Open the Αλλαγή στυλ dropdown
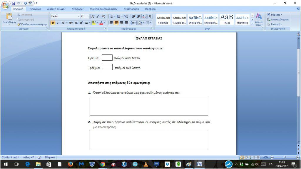This screenshot has height=169, width=301. (259, 23)
